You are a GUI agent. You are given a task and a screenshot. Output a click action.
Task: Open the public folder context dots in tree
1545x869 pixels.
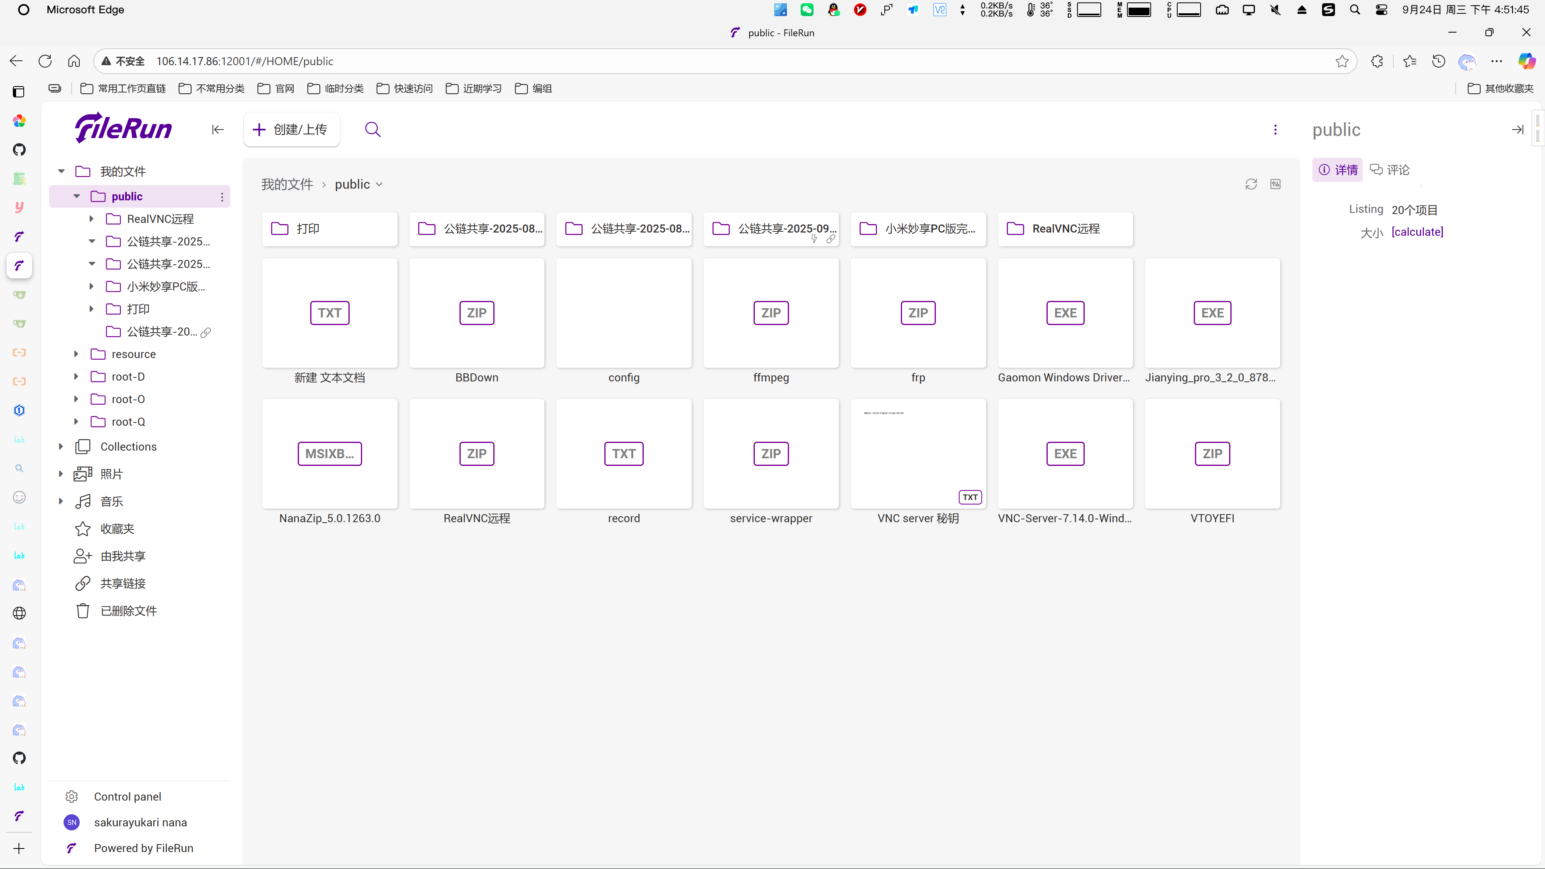coord(222,197)
